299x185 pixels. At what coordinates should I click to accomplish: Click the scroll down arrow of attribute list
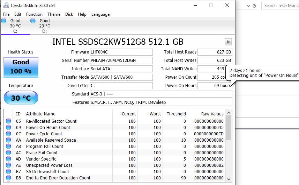click(229, 179)
